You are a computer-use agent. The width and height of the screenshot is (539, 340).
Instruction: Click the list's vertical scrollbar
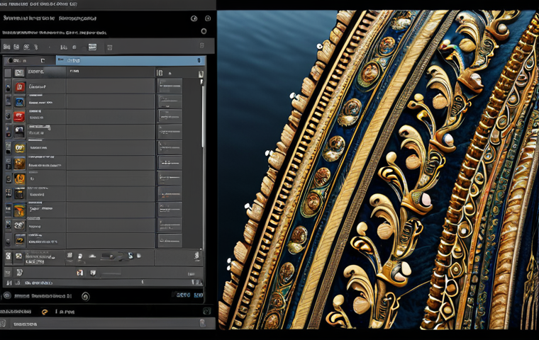(x=203, y=117)
